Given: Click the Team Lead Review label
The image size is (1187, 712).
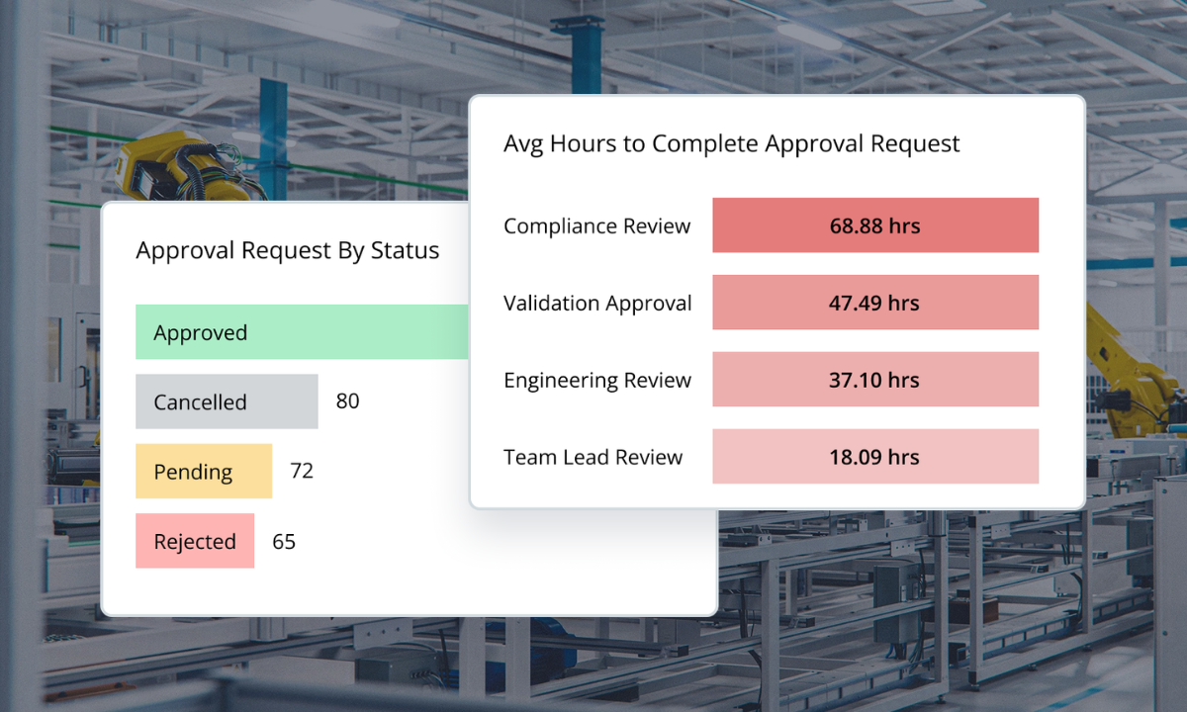Looking at the screenshot, I should (593, 456).
